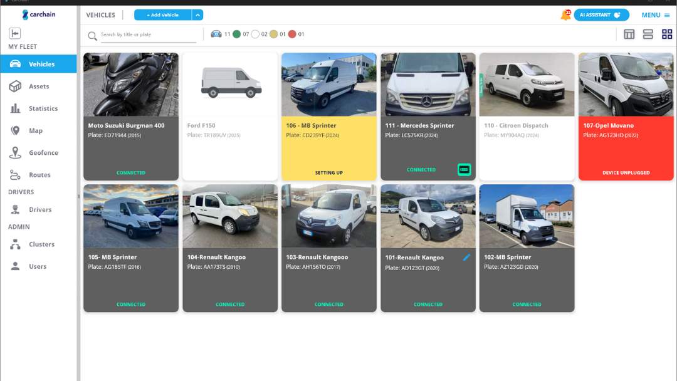This screenshot has width=677, height=381.
Task: Switch to grid view layout
Action: (x=667, y=34)
